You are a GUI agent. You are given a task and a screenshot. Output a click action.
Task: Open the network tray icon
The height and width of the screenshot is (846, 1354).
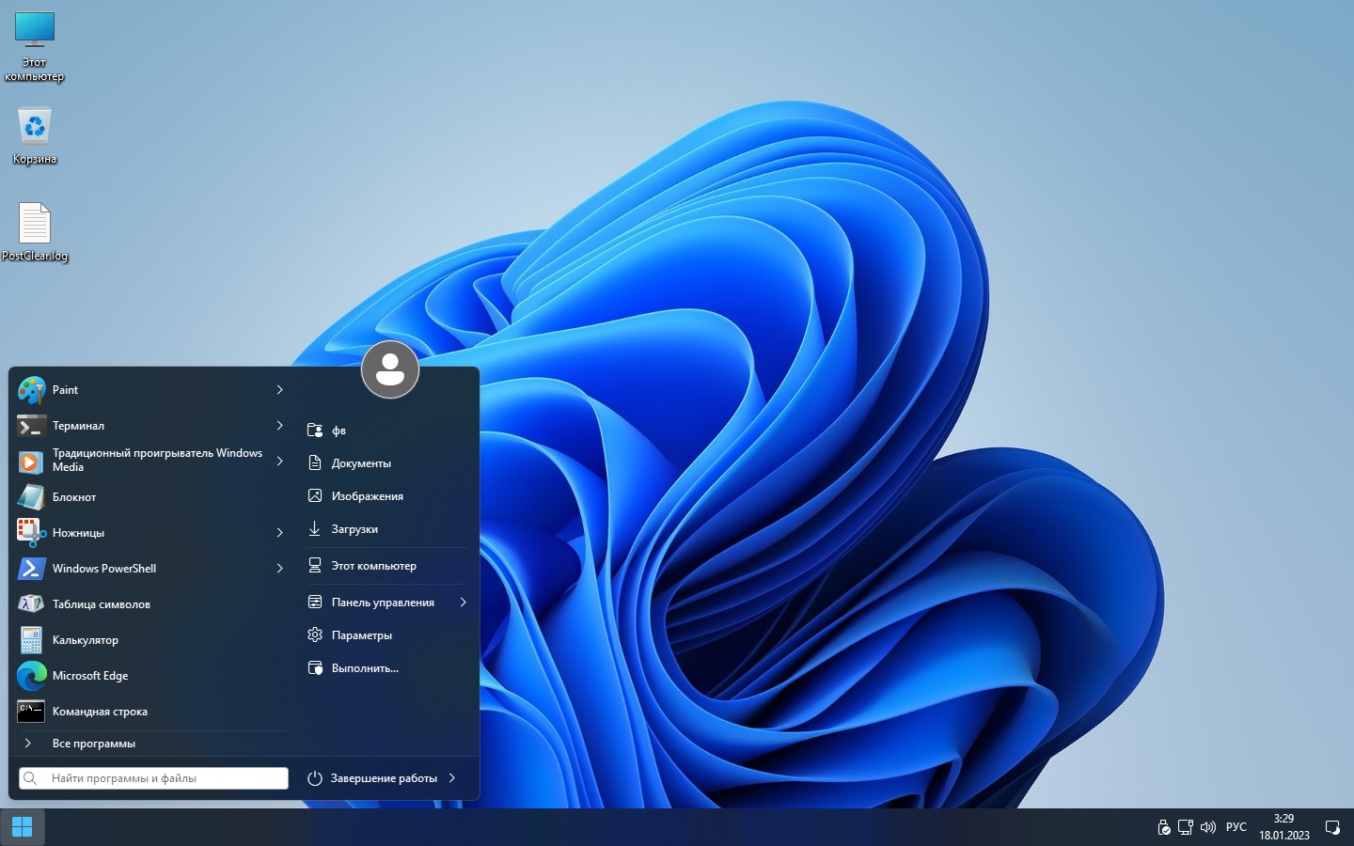[x=1186, y=827]
